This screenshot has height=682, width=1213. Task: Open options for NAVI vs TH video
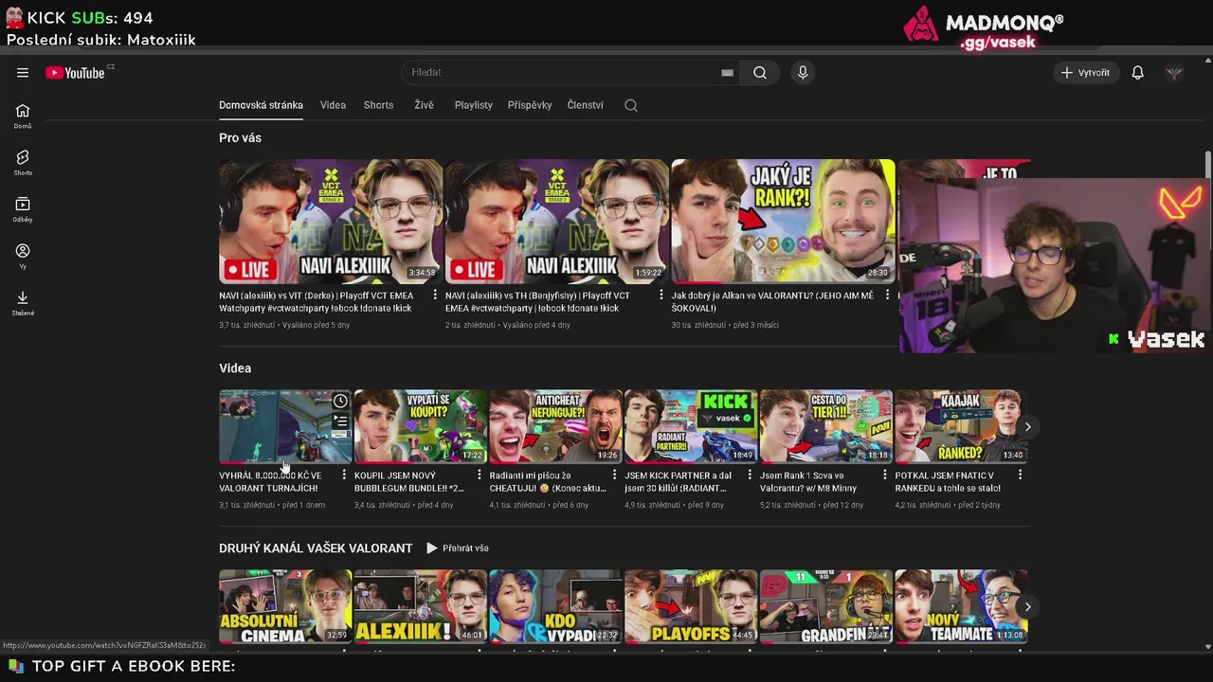[661, 296]
